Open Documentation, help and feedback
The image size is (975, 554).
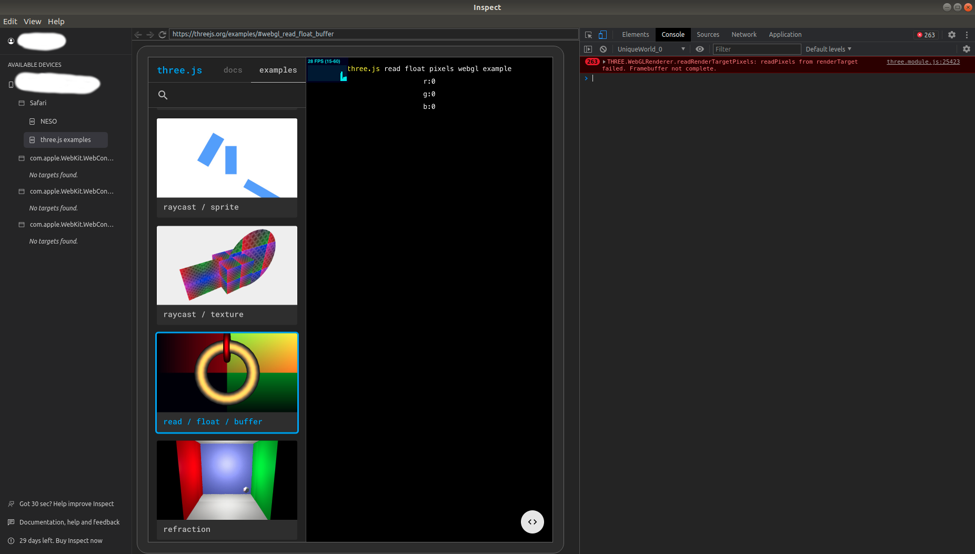point(69,522)
